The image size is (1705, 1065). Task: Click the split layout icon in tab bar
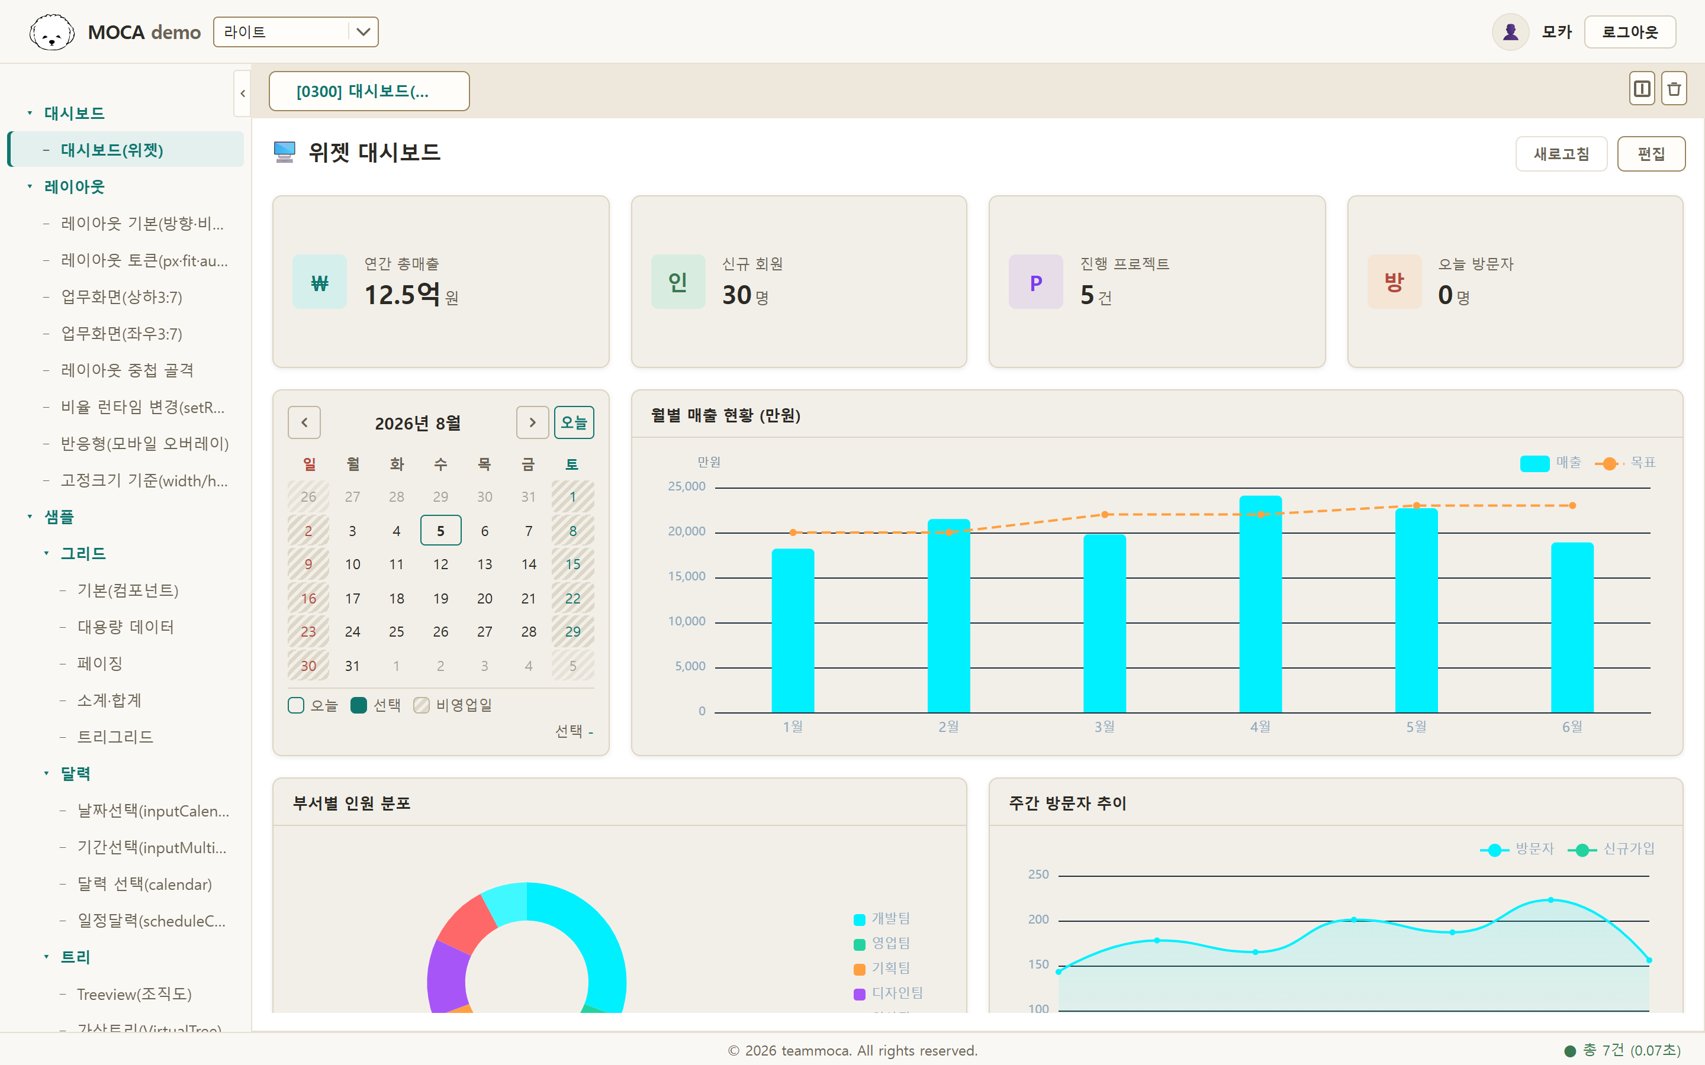pyautogui.click(x=1642, y=89)
